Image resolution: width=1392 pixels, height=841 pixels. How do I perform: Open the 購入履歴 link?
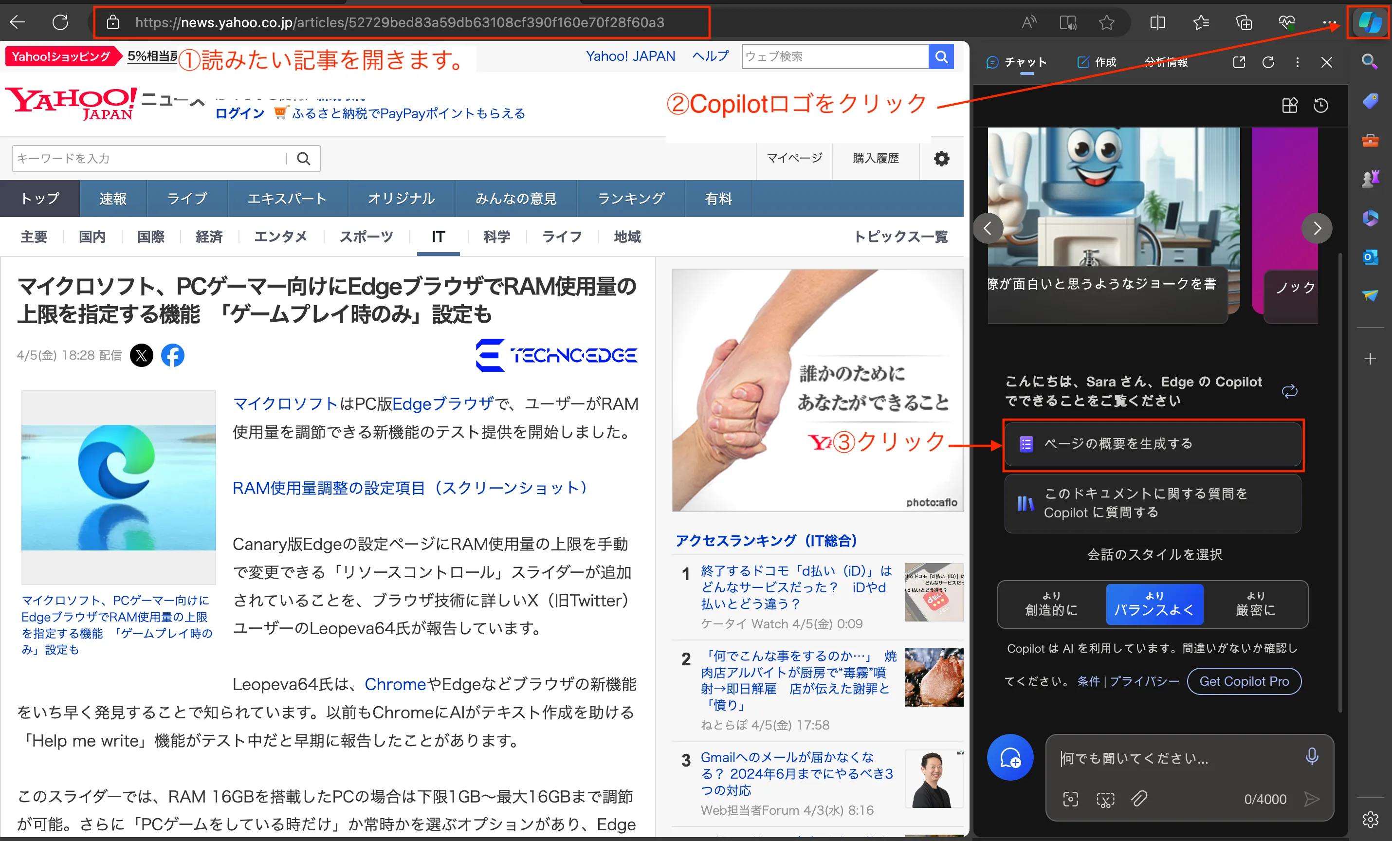click(876, 158)
